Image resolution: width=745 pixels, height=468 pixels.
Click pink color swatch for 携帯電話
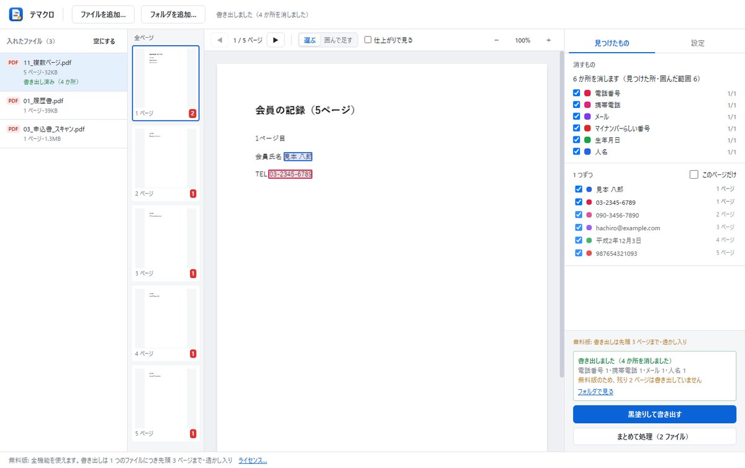coord(587,105)
